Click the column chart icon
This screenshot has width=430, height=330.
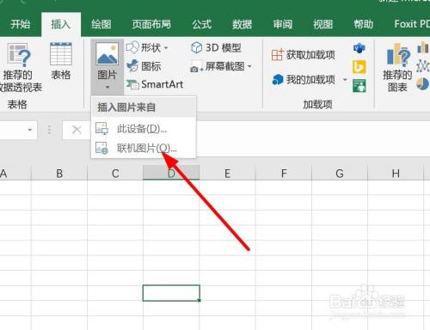pyautogui.click(x=423, y=47)
